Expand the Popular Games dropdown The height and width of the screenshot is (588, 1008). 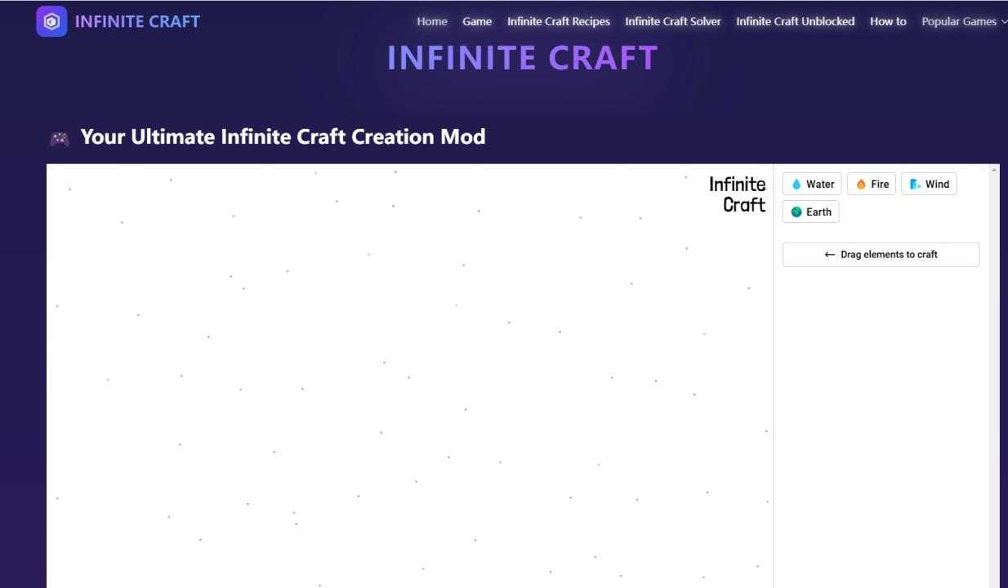coord(964,21)
